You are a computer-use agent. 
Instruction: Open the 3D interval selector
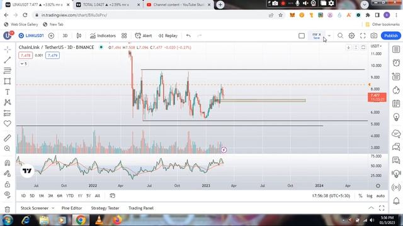click(x=65, y=36)
